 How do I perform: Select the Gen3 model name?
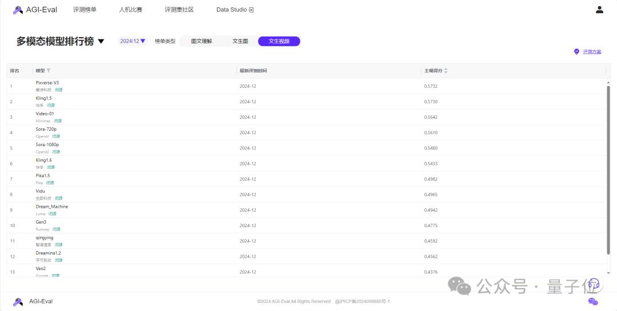click(41, 222)
